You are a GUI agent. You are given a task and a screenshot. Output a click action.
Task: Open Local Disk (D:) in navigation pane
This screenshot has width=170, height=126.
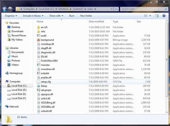(x=19, y=90)
